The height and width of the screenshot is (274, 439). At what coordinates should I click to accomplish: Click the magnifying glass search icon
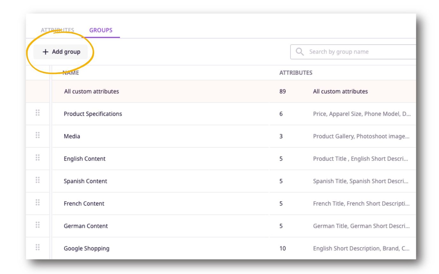tap(299, 51)
